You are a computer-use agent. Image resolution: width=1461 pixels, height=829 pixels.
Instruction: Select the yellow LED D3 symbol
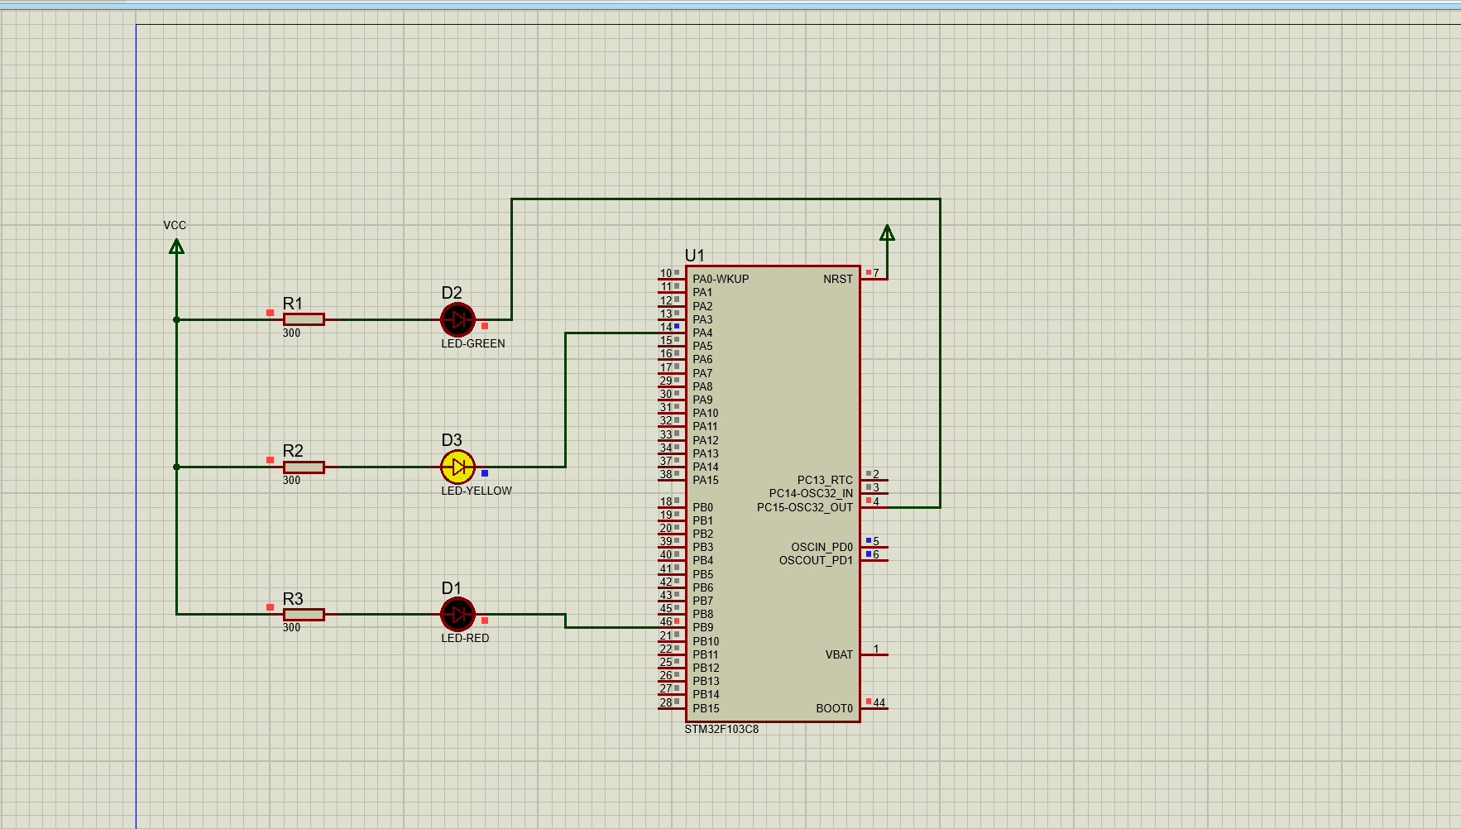click(x=457, y=467)
